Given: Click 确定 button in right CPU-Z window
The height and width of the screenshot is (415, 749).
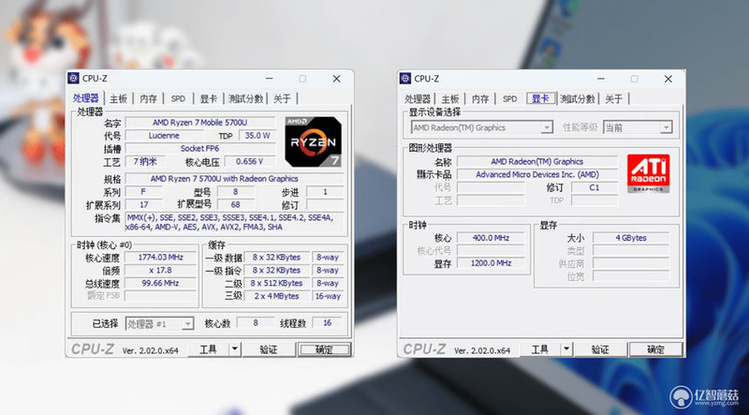Looking at the screenshot, I should click(656, 349).
